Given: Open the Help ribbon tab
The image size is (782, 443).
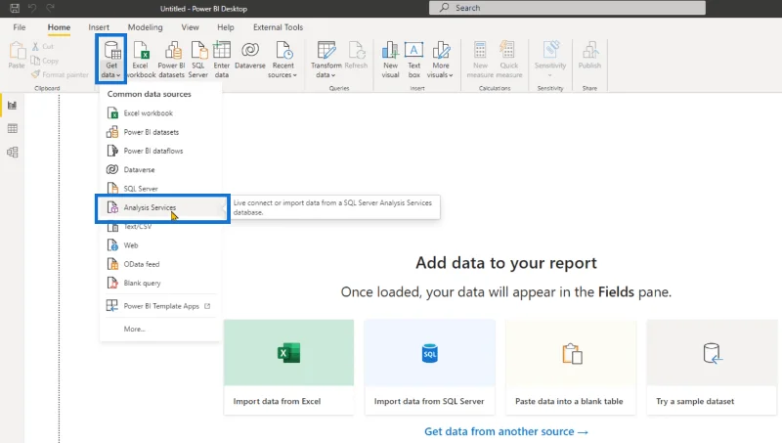Looking at the screenshot, I should (226, 27).
